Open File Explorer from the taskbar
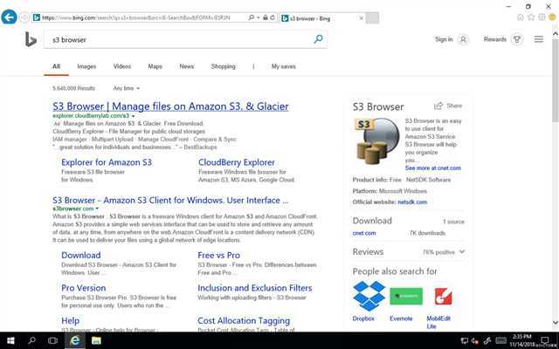Image resolution: width=559 pixels, height=349 pixels. click(96, 340)
